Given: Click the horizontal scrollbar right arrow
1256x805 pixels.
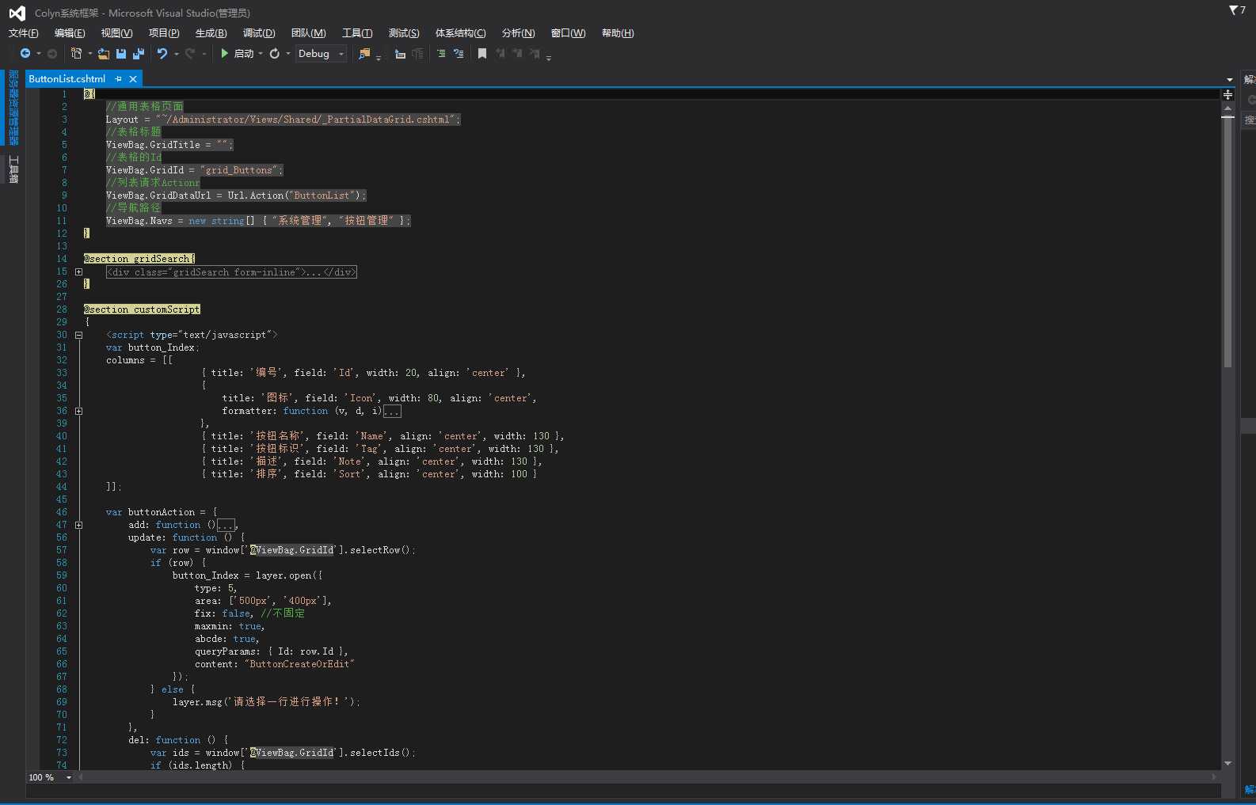Looking at the screenshot, I should (x=1215, y=777).
